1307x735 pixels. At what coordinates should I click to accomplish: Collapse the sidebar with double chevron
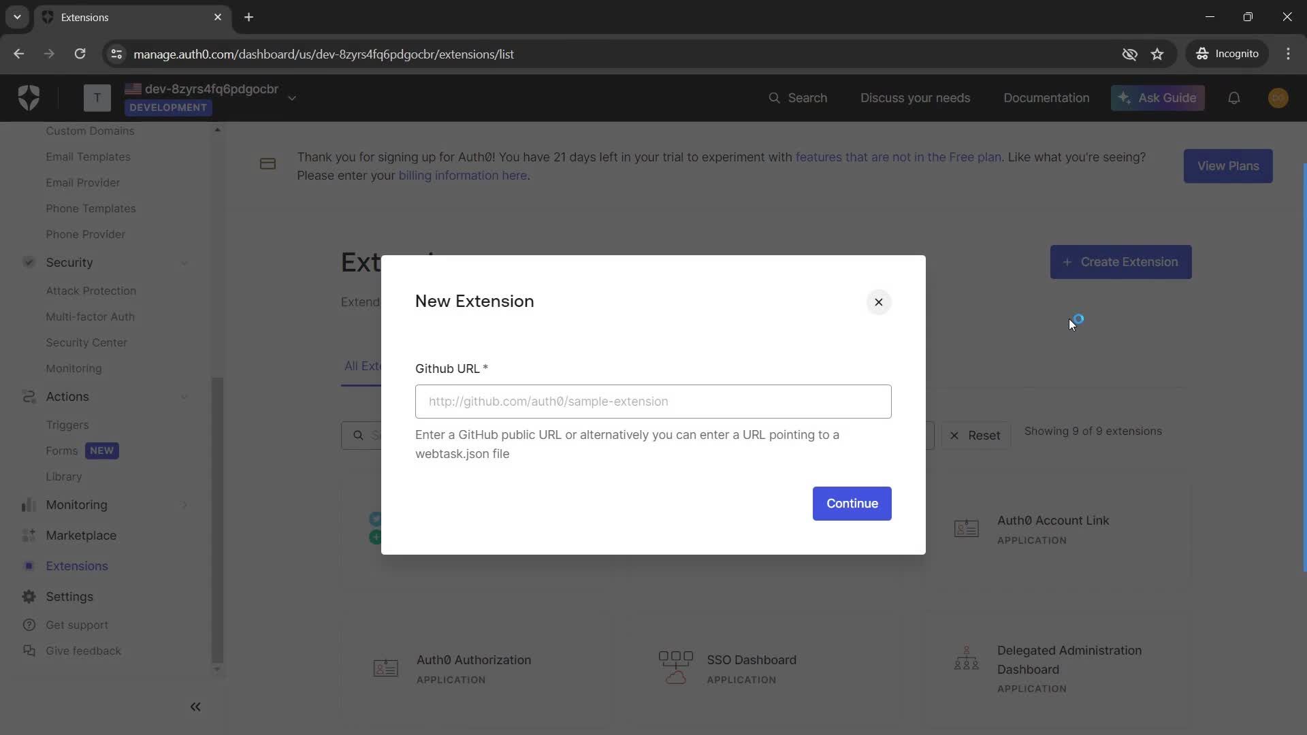point(195,707)
